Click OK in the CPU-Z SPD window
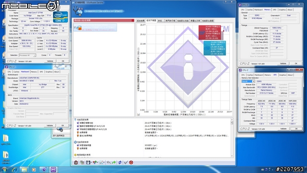The width and height of the screenshot is (307, 173). point(296,129)
